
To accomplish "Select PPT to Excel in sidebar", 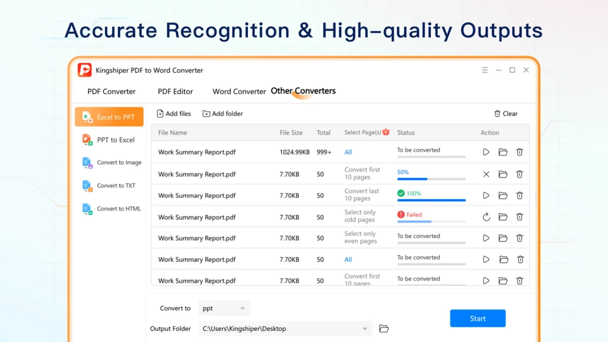I will [x=109, y=140].
